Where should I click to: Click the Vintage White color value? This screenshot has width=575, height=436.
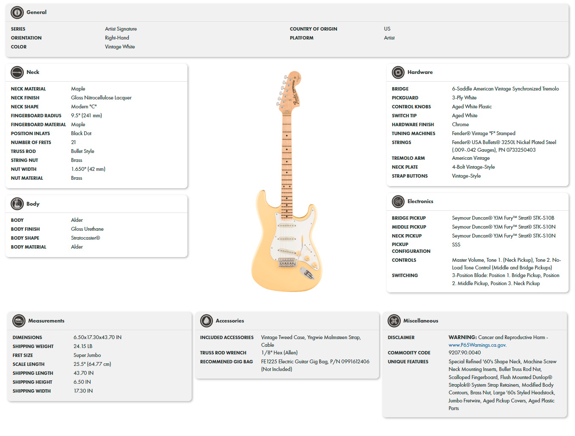click(x=120, y=47)
